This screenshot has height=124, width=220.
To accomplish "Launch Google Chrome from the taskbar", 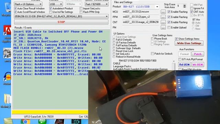I will [25, 122].
